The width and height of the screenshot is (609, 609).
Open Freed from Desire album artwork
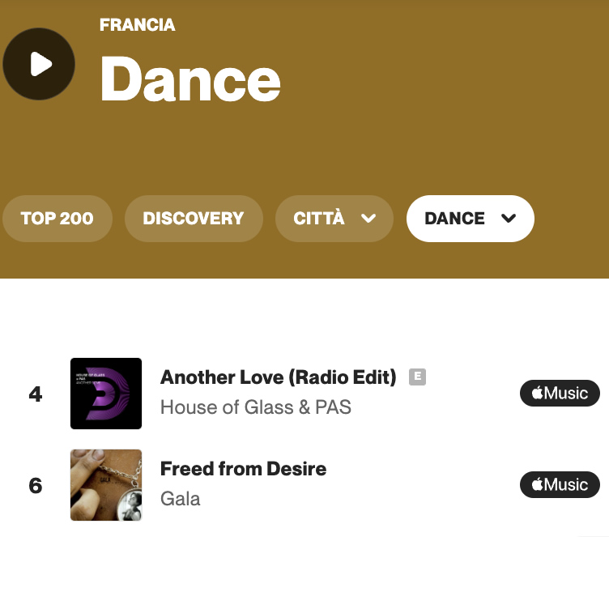[106, 485]
